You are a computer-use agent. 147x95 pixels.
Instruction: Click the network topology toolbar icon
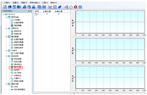pos(66,7)
